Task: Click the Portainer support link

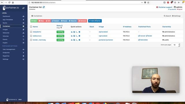Action: (164, 7)
